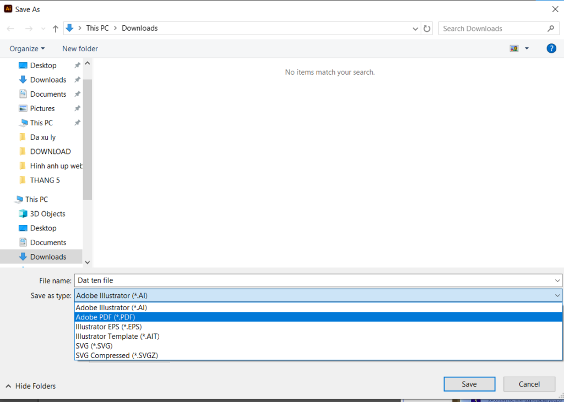Open Hinh anh up web folder
Screen dimensions: 564x402
(x=50, y=166)
